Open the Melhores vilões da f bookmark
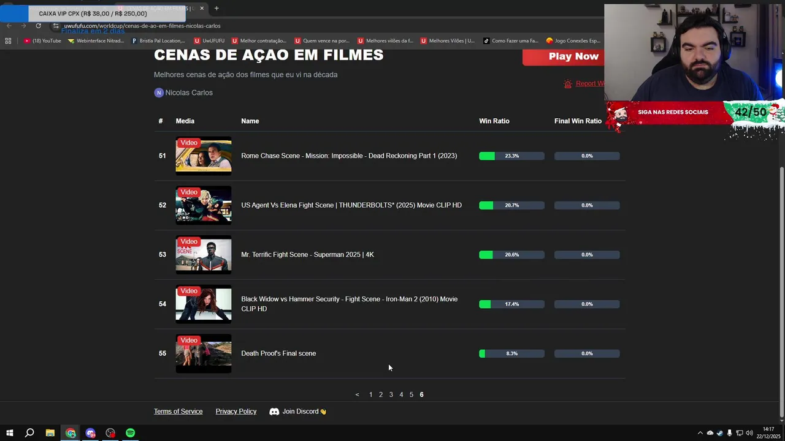This screenshot has width=785, height=441. tap(385, 41)
